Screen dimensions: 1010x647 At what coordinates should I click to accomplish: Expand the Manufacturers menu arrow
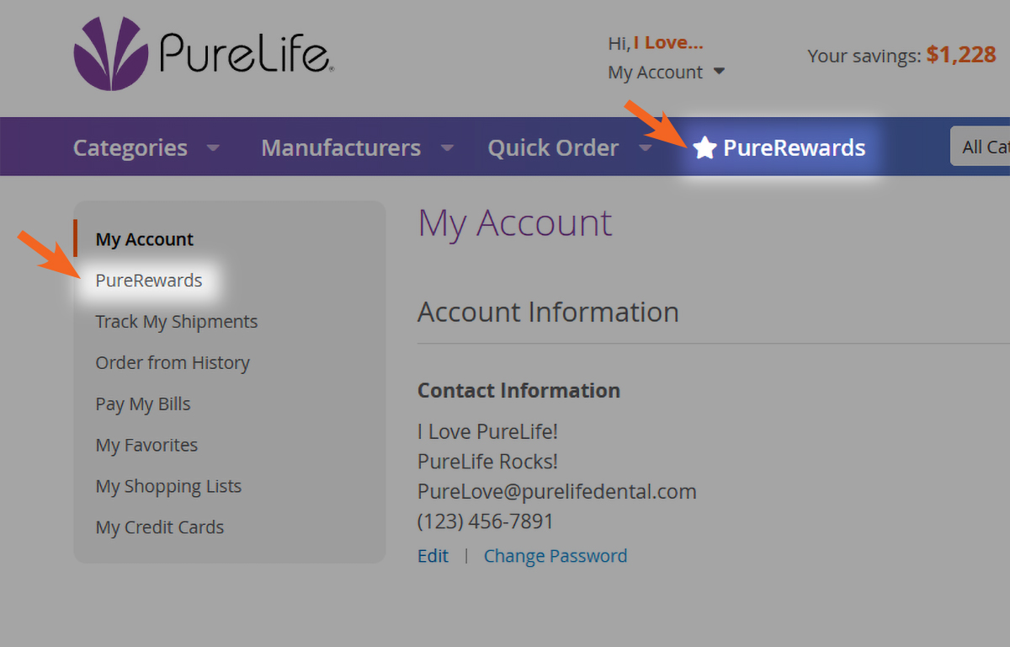point(448,148)
